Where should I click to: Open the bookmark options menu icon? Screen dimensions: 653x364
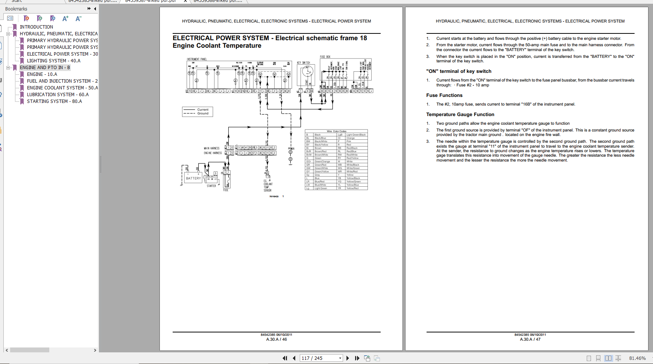(10, 18)
